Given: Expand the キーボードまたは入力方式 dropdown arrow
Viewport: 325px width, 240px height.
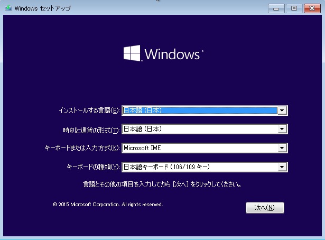Looking at the screenshot, I should coord(282,149).
